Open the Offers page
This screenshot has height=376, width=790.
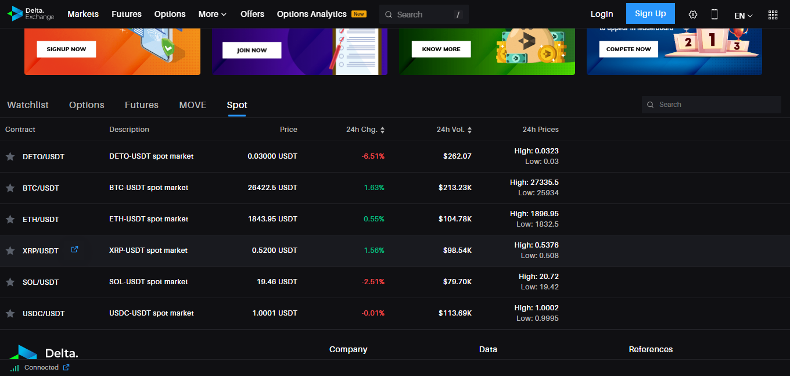(252, 14)
